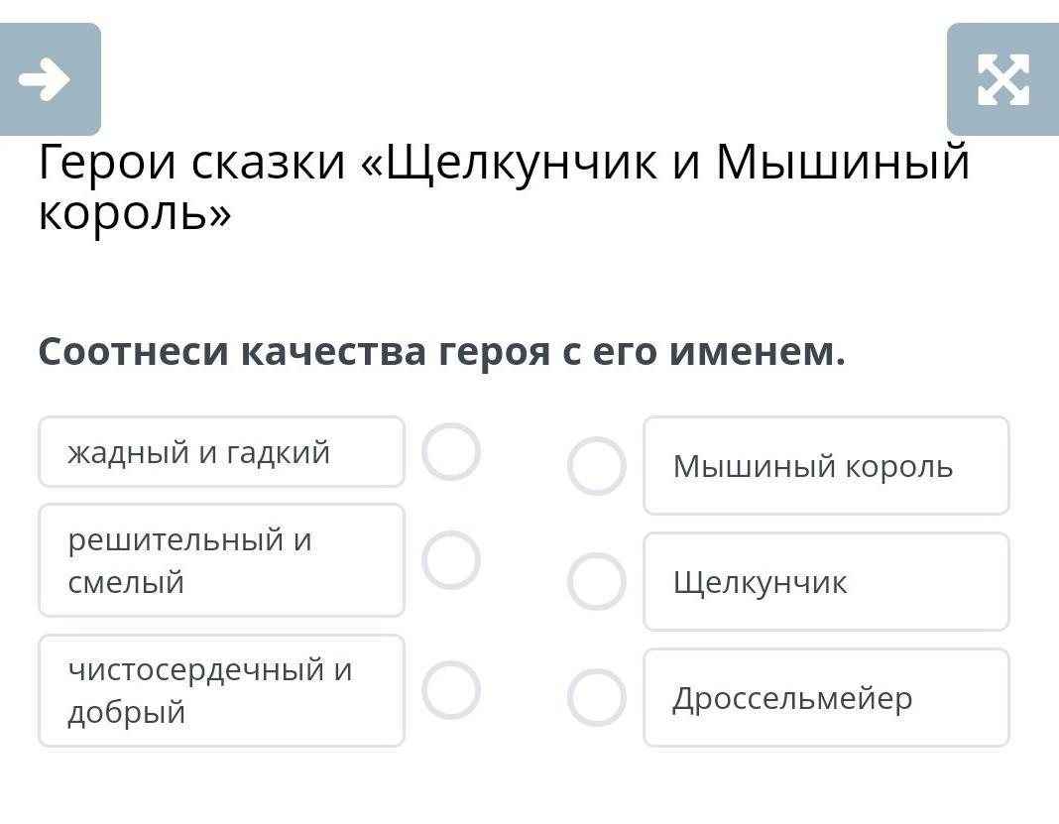Click the word 'именем.' in the instruction
Image resolution: width=1059 pixels, height=824 pixels.
757,352
